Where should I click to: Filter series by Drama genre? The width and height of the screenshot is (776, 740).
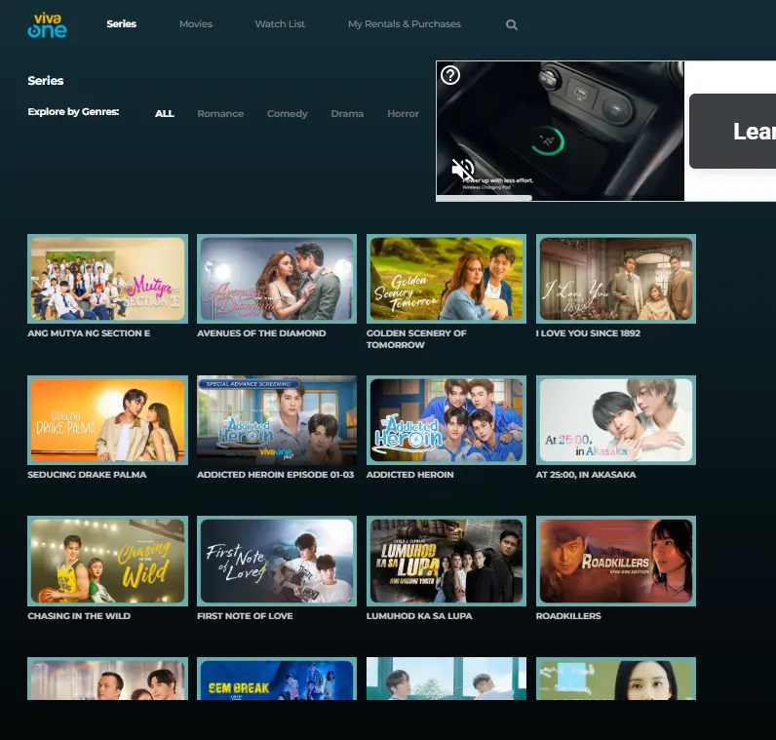(x=347, y=113)
